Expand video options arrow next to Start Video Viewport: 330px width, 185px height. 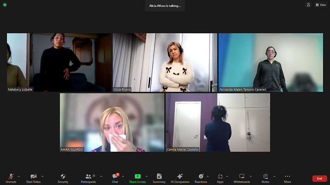tap(42, 176)
